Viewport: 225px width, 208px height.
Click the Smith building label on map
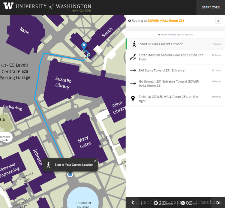tap(107, 32)
